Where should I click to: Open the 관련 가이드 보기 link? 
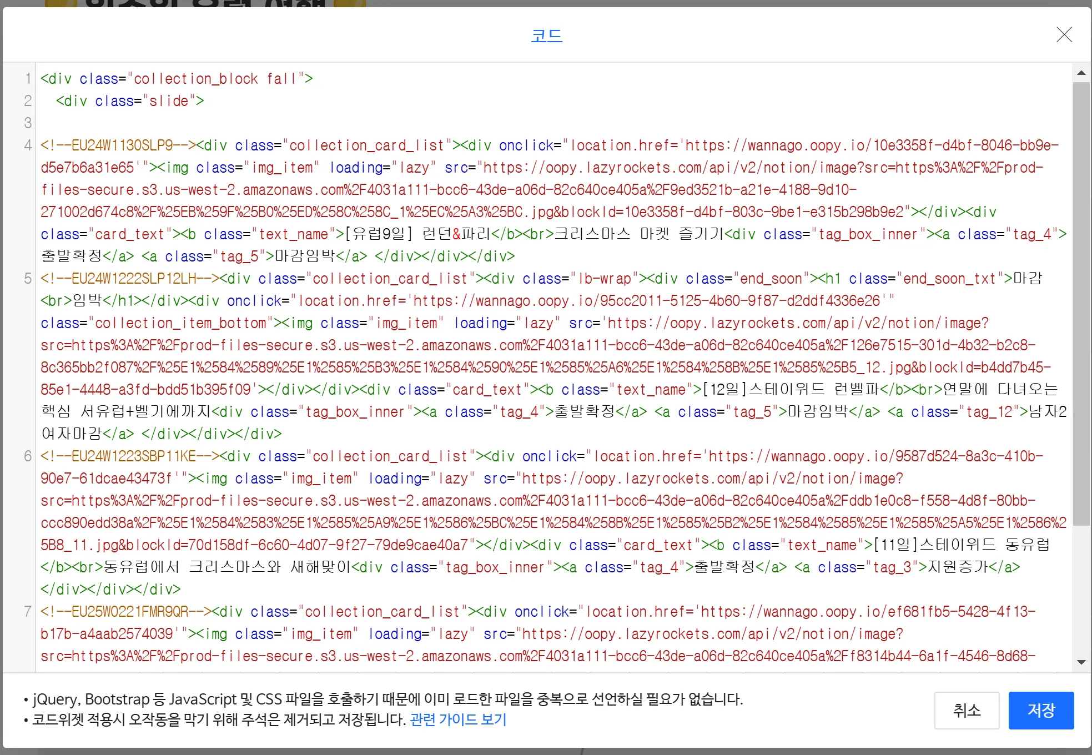point(458,719)
